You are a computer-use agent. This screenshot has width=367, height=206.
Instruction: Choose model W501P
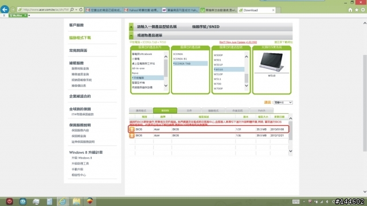(x=218, y=65)
